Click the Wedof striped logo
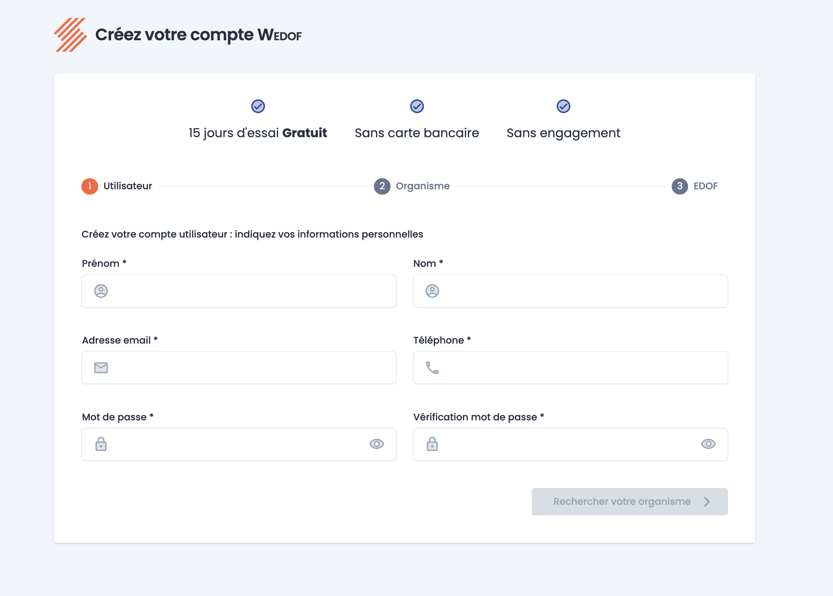Viewport: 833px width, 596px height. (x=71, y=35)
